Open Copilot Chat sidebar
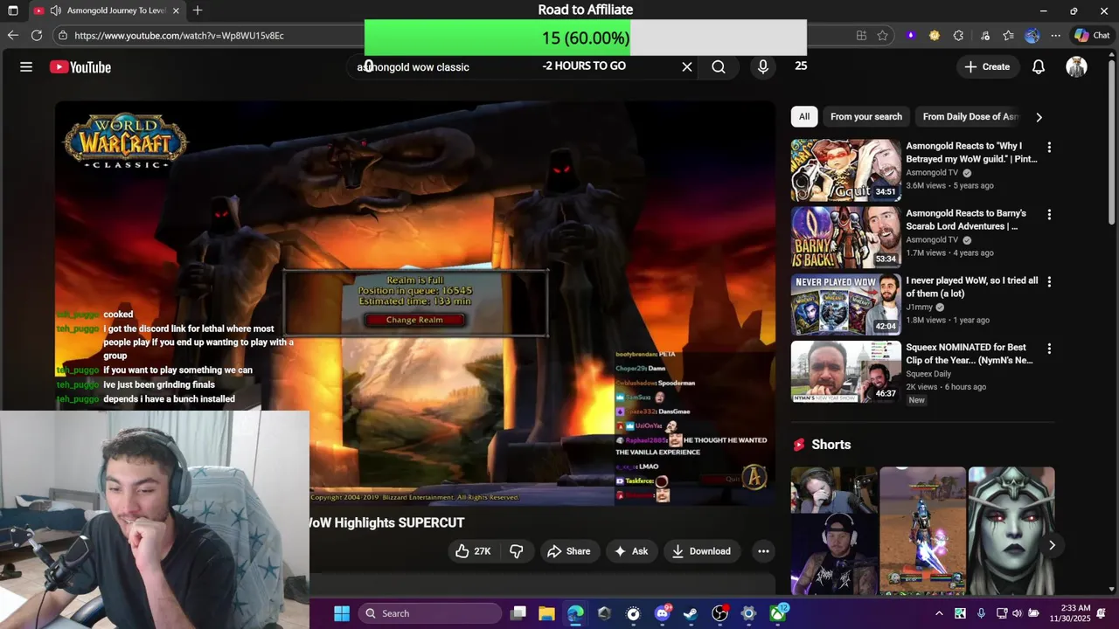 (x=1093, y=36)
